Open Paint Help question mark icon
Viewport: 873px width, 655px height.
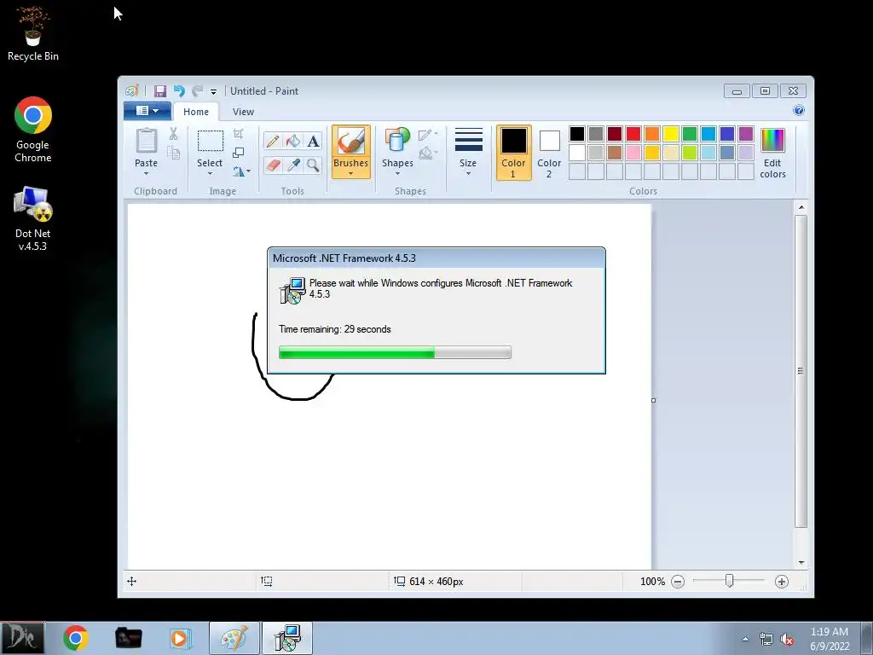pos(798,110)
